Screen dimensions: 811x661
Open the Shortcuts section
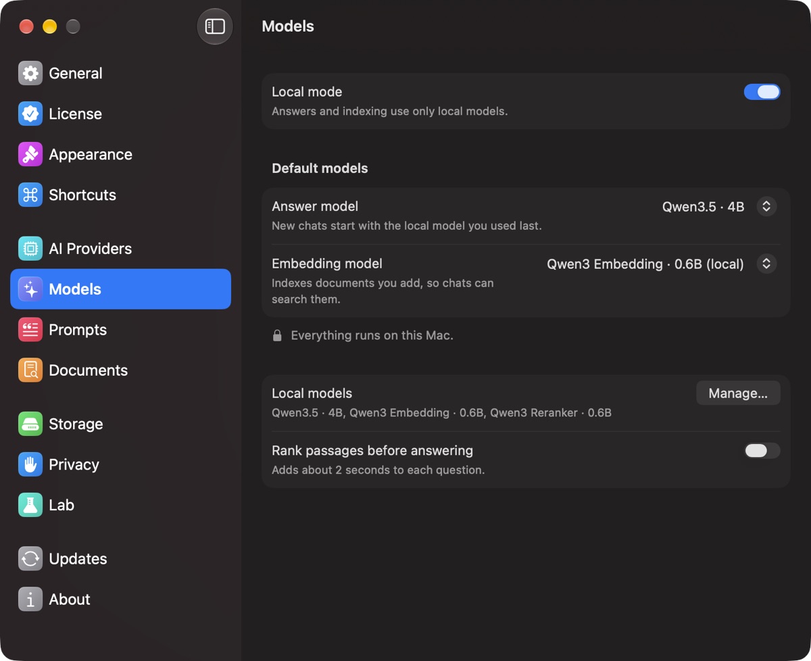(120, 195)
